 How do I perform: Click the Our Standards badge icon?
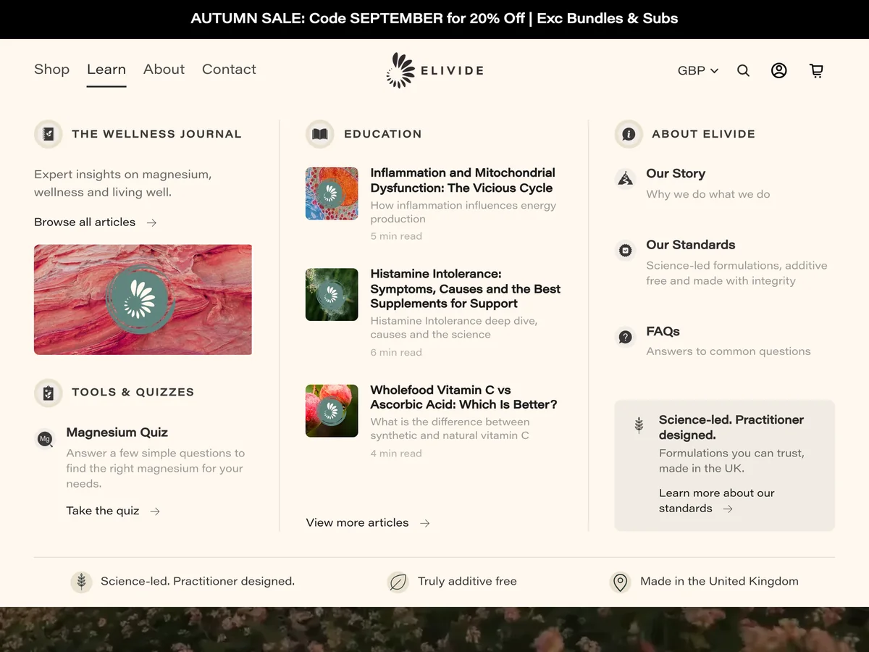pyautogui.click(x=625, y=251)
